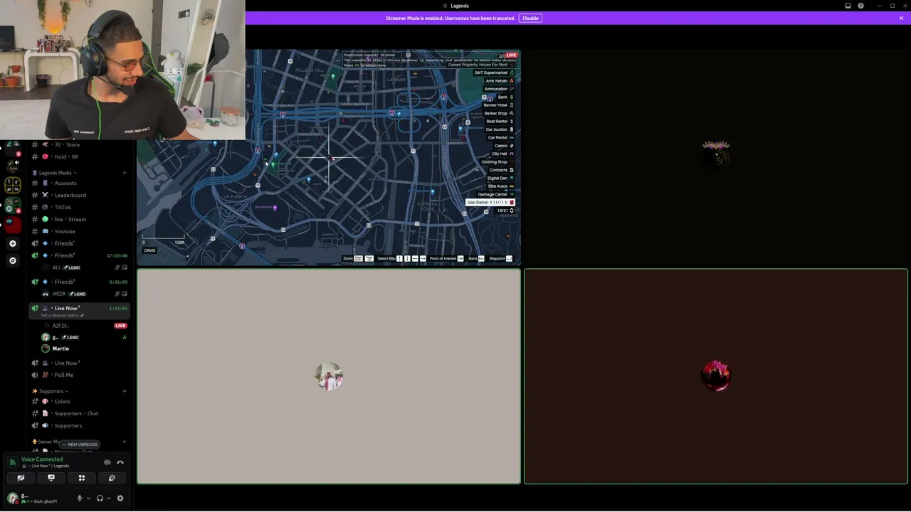911x512 pixels.
Task: Open the Colors channel
Action: 79,401
